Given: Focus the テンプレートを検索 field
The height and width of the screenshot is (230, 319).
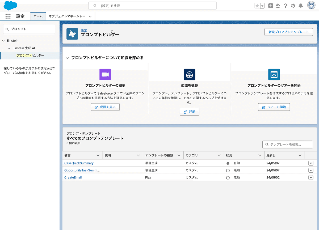Looking at the screenshot, I should coord(288,144).
